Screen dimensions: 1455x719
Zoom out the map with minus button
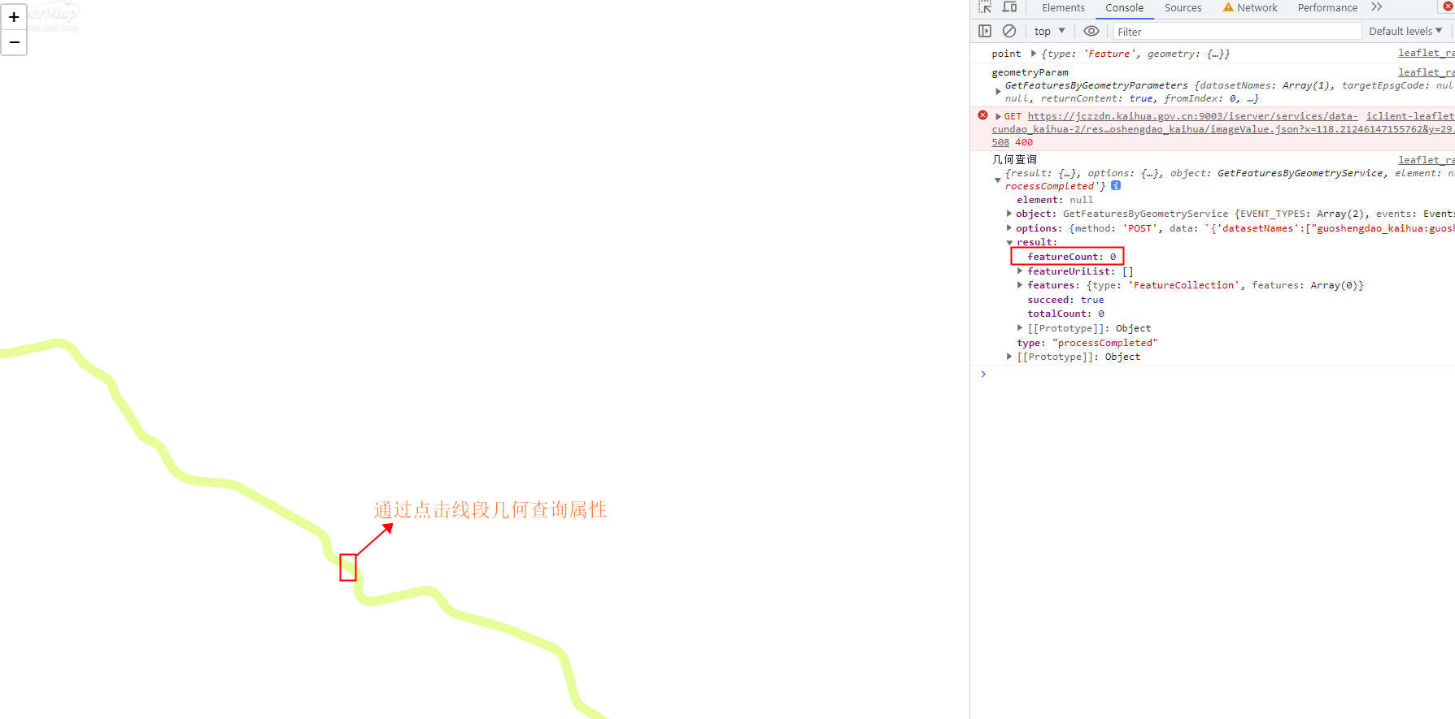click(x=14, y=42)
